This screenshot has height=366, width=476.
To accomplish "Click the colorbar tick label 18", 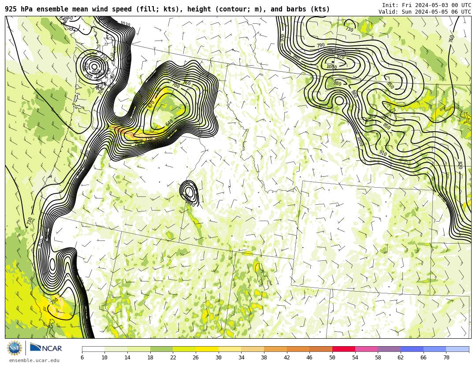I will point(150,358).
